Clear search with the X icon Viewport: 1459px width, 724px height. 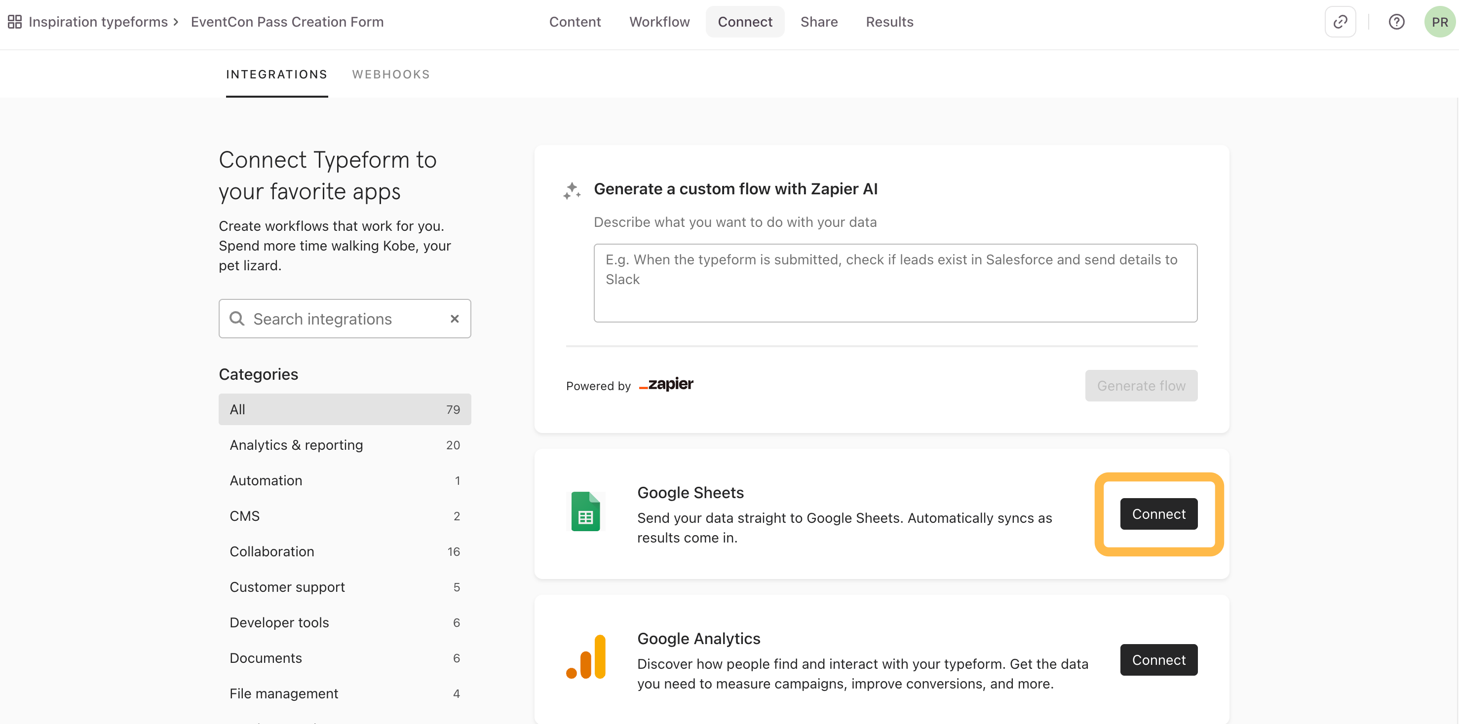click(454, 319)
